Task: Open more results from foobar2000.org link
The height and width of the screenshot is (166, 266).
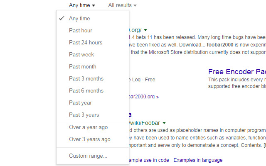Action: click(144, 97)
